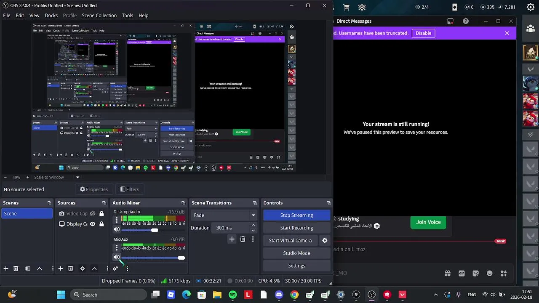Add a new source with the plus icon
Image resolution: width=539 pixels, height=303 pixels.
(61, 268)
